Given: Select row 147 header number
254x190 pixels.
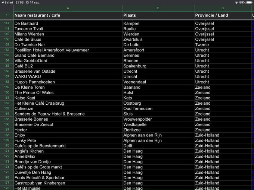Looking at the screenshot, I should tap(7, 23).
